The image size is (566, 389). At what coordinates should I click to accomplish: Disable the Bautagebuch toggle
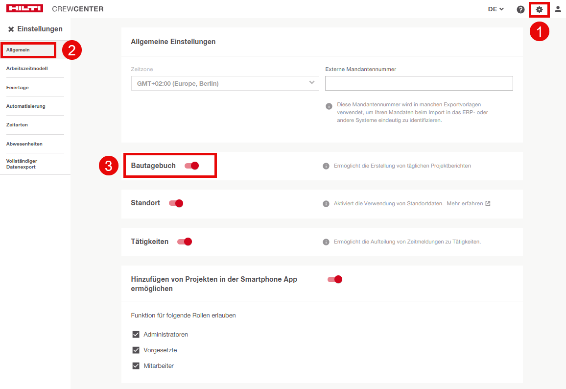click(192, 166)
